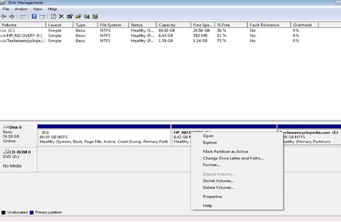The height and width of the screenshot is (222, 341).
Task: Click the 73 % free cell
Action: (x=221, y=40)
